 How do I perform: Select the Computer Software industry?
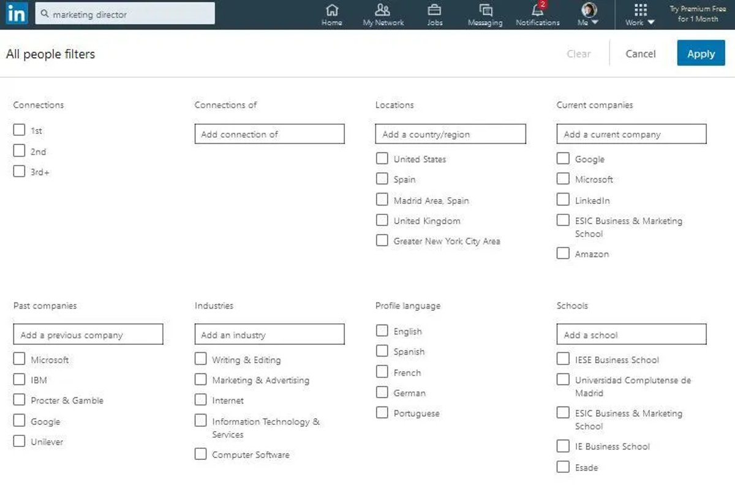click(200, 454)
